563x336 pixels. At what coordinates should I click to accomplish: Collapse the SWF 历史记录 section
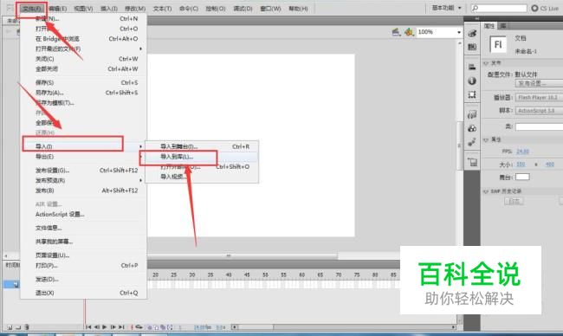click(x=486, y=191)
